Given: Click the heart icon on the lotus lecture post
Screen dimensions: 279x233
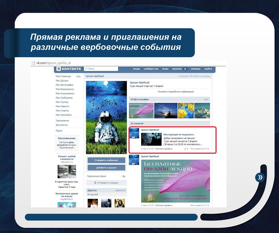Looking at the screenshot, I should 206,205.
